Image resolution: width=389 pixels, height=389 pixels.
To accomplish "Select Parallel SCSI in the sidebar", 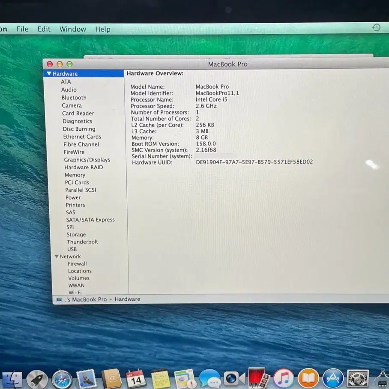I will point(81,190).
